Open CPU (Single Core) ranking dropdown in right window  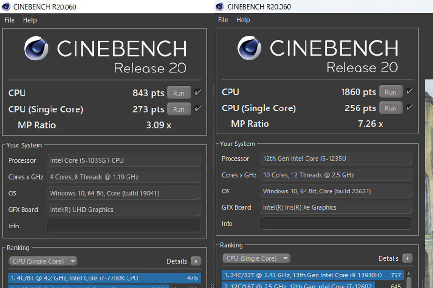point(256,258)
